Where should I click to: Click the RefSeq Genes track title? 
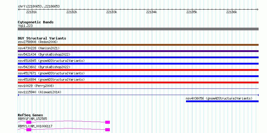(30, 115)
